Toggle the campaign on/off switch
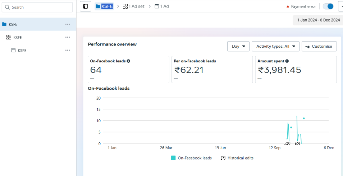343x176 pixels. pyautogui.click(x=328, y=6)
